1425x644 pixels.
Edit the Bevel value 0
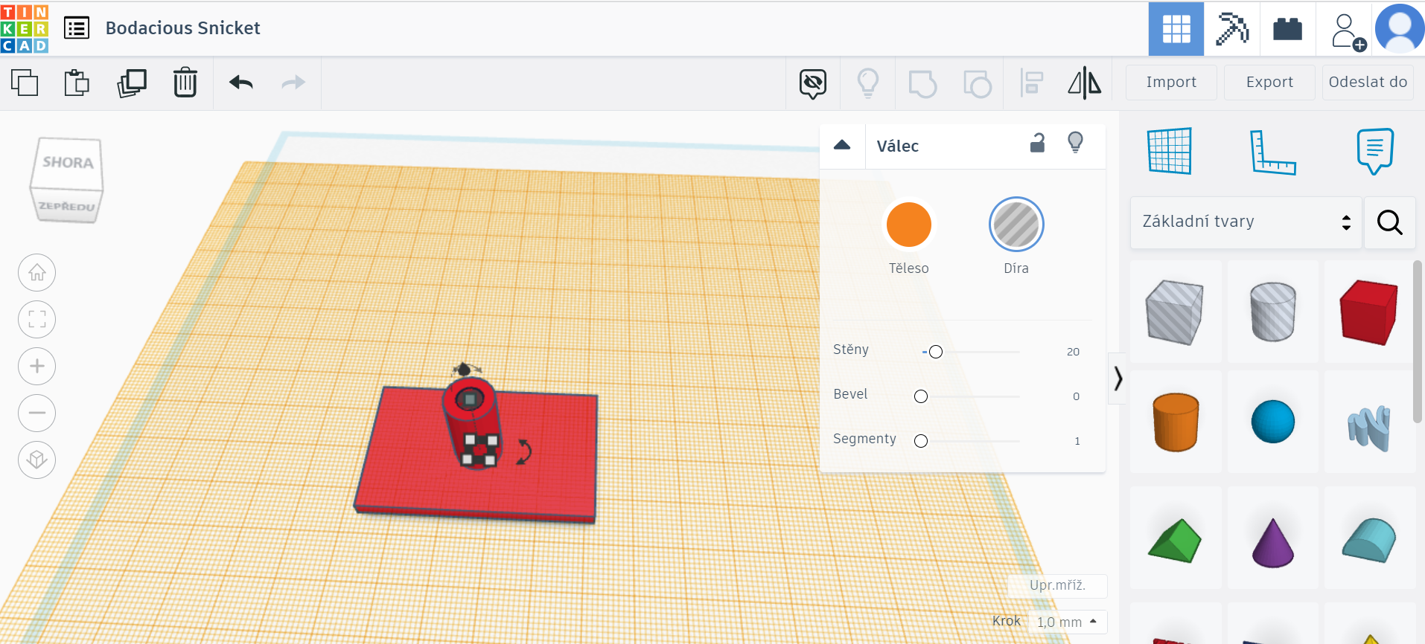tap(1076, 396)
